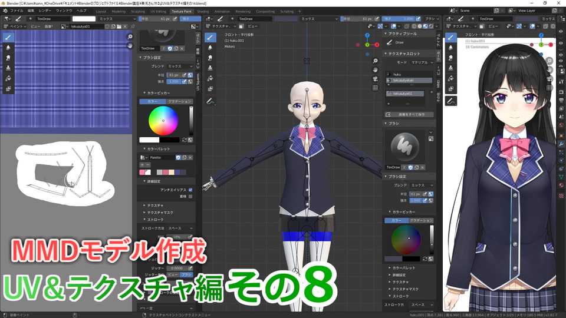This screenshot has width=566, height=318.
Task: Open the Modifiers wrench tab in properties editor
Action: [561, 144]
